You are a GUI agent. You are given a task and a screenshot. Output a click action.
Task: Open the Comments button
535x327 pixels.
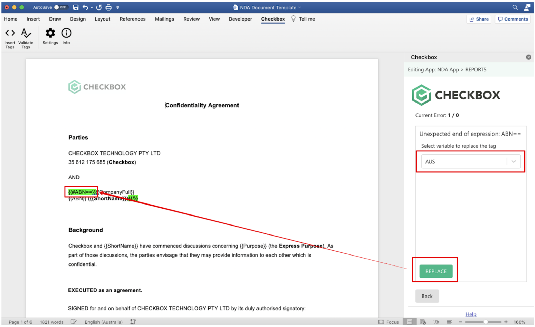[512, 19]
